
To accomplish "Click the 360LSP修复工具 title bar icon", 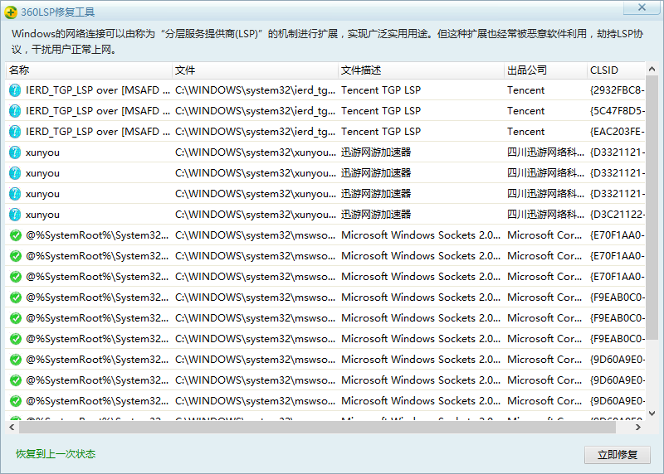I will click(11, 12).
